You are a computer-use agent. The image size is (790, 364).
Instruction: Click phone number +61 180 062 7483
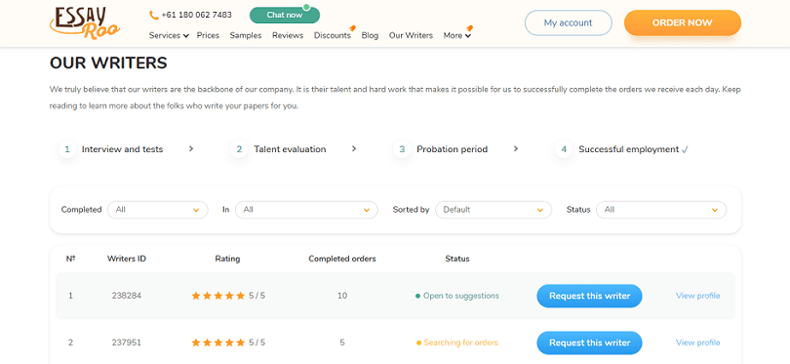pos(196,15)
